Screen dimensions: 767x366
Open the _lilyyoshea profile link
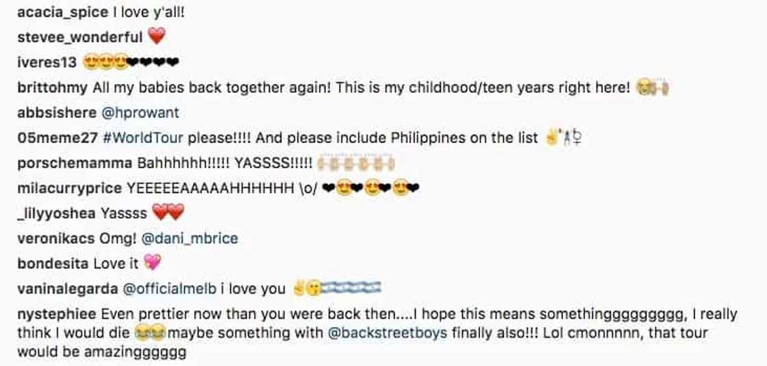click(x=55, y=213)
